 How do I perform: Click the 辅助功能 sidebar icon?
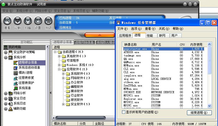(11, 109)
